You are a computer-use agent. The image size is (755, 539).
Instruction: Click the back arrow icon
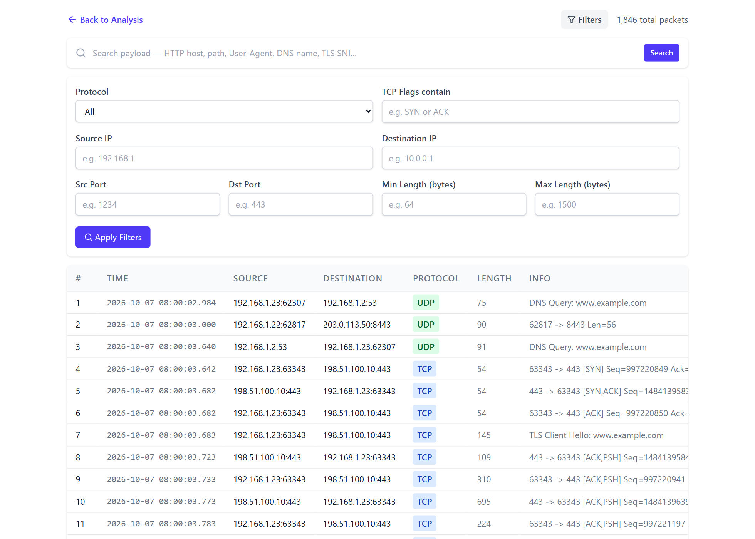[x=72, y=20]
